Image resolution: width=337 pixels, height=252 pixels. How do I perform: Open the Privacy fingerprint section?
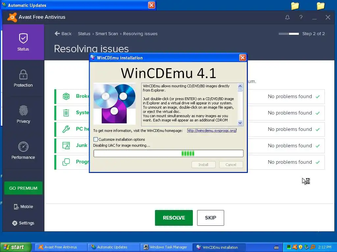coord(23,115)
